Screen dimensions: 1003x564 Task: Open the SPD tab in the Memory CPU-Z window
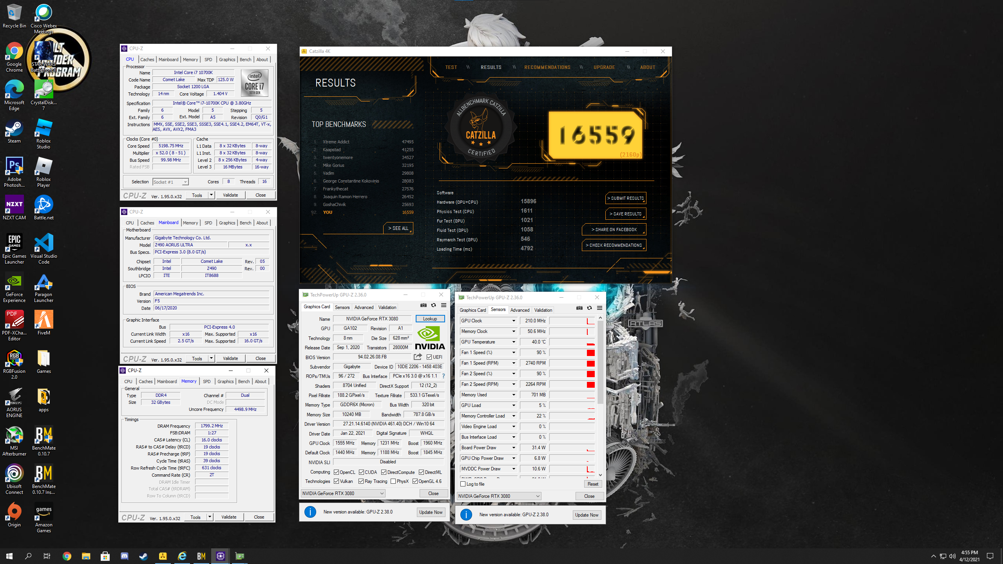pyautogui.click(x=206, y=381)
